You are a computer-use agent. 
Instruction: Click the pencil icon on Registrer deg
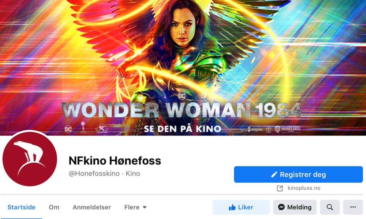tap(274, 174)
